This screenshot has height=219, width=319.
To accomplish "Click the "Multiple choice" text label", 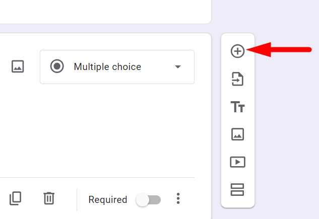I will pos(107,66).
